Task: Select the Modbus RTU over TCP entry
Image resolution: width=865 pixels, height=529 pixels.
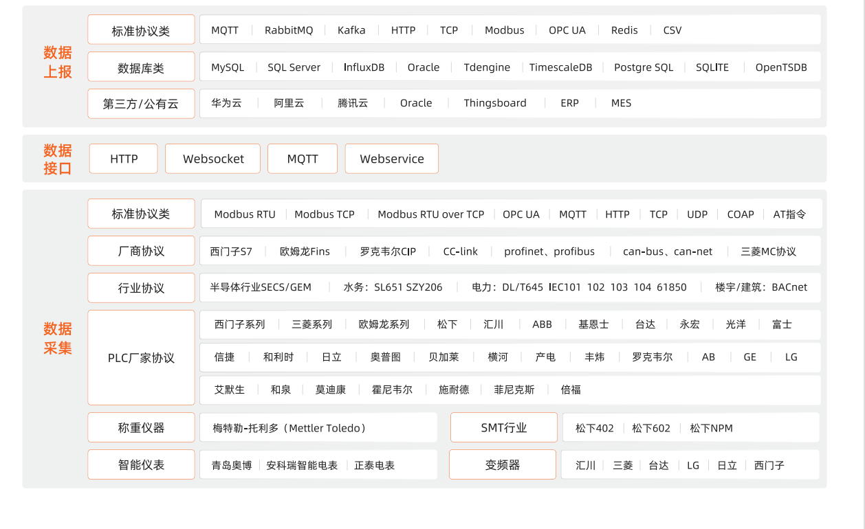Action: (431, 214)
